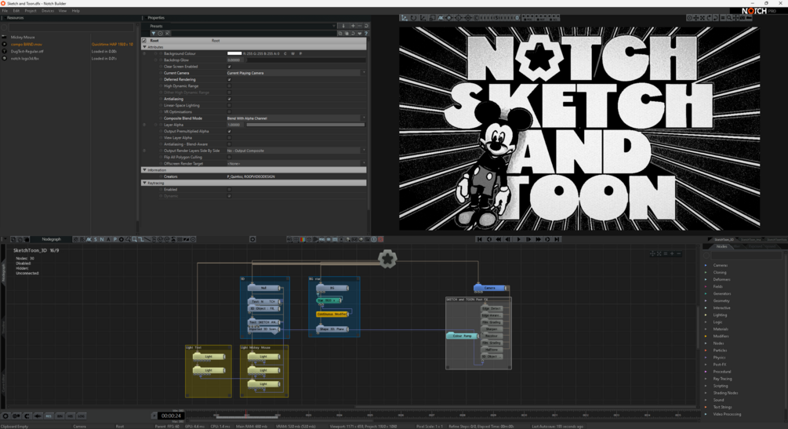Click the axis gizmo icon in viewport toolbar
This screenshot has height=429, width=788.
tap(404, 17)
